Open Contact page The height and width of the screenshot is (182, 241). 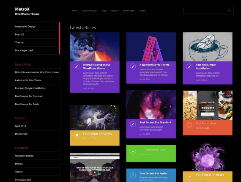tap(142, 11)
